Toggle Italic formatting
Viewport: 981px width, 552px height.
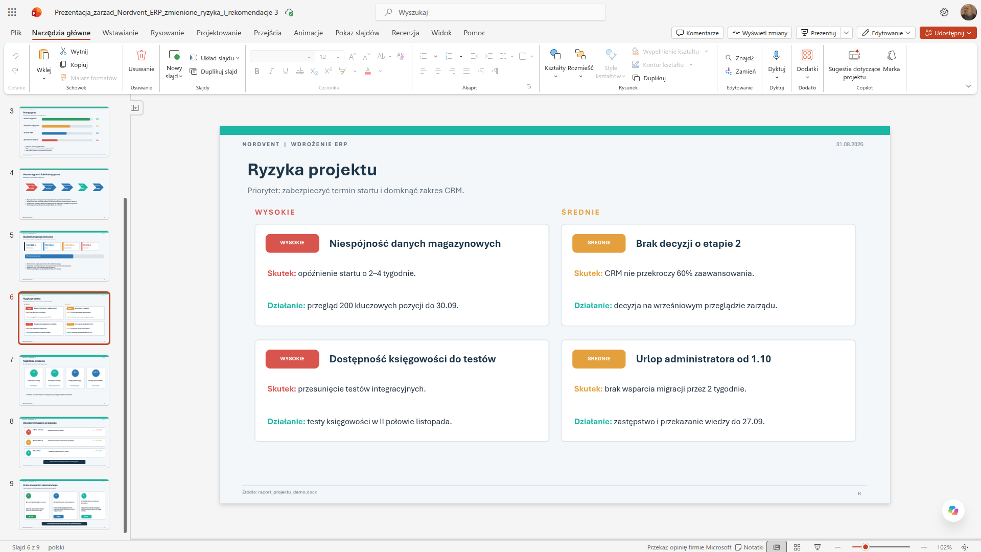click(271, 71)
